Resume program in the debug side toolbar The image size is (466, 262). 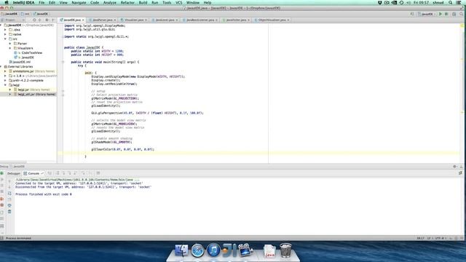pos(2,180)
